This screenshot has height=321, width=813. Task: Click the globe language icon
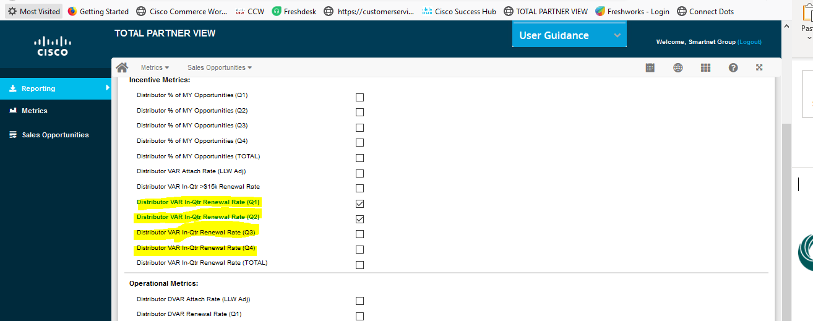(678, 67)
